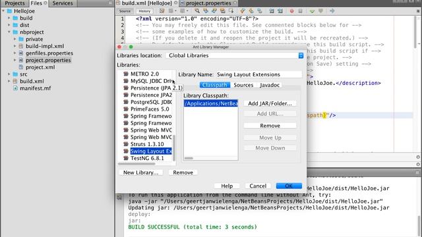Image resolution: width=422 pixels, height=237 pixels.
Task: Close project.properties editor tab
Action: pos(235,3)
